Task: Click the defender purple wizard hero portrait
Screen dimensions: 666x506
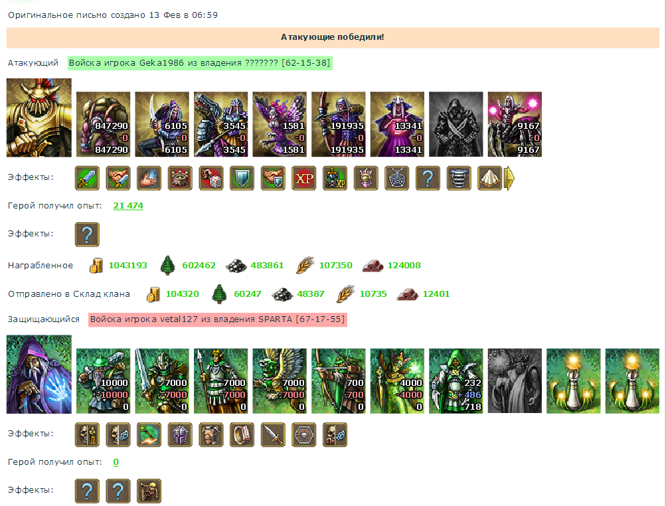Action: pyautogui.click(x=39, y=375)
